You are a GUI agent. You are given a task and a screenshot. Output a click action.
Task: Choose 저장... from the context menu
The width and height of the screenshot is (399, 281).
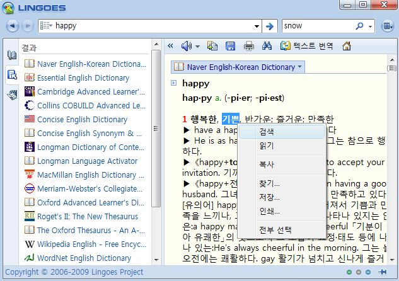click(282, 197)
